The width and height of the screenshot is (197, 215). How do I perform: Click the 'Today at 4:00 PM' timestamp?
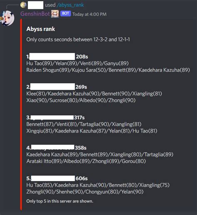89,14
